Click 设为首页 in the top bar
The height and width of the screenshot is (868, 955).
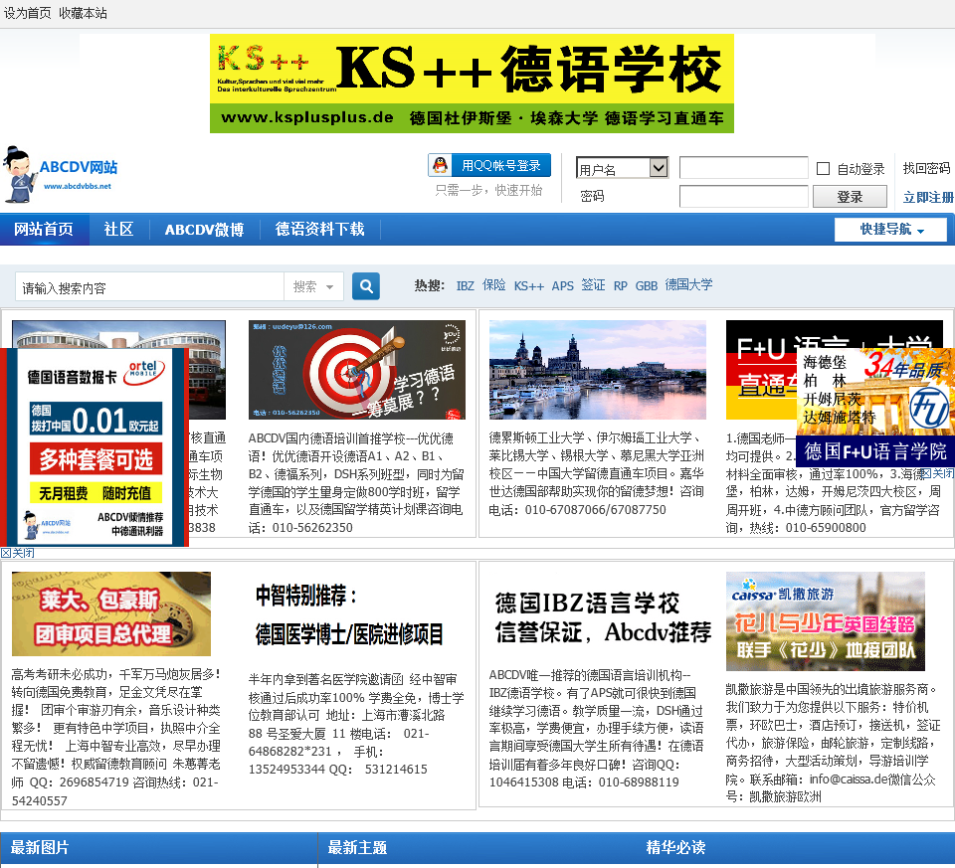point(28,13)
